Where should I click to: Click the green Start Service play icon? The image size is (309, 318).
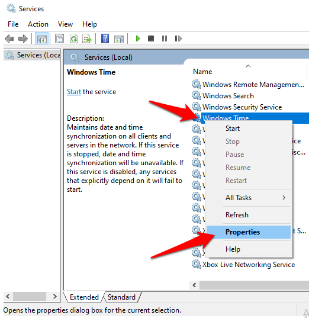tap(138, 38)
